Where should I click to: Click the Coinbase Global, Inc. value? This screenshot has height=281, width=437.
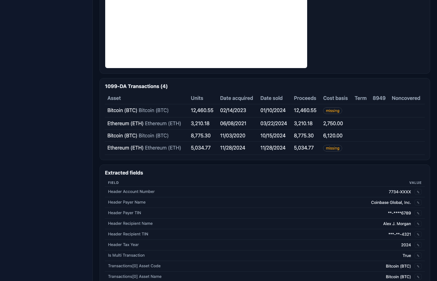(391, 203)
